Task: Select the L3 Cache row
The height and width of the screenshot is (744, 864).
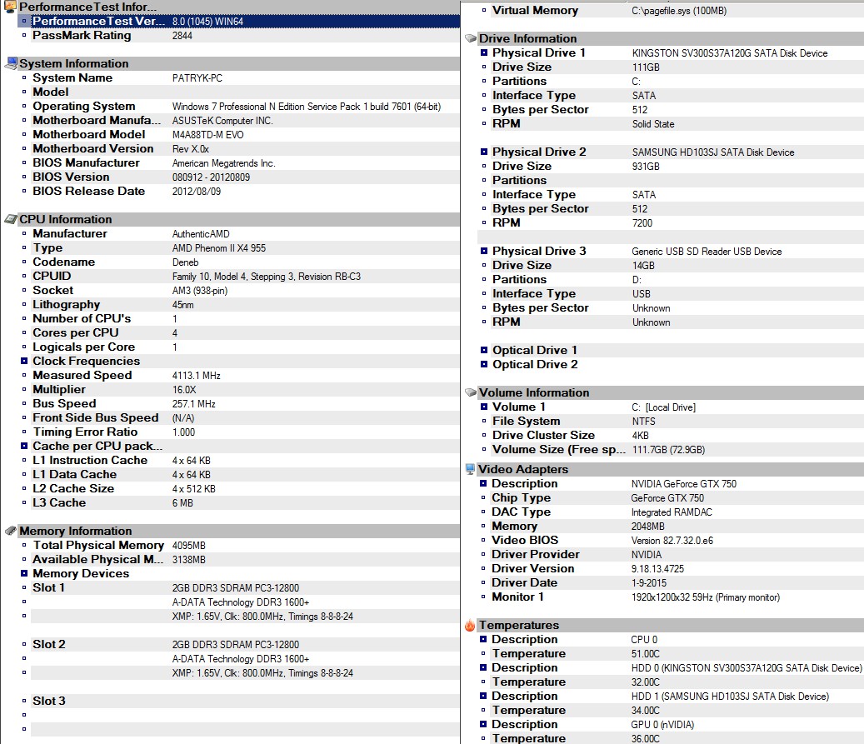Action: point(245,502)
